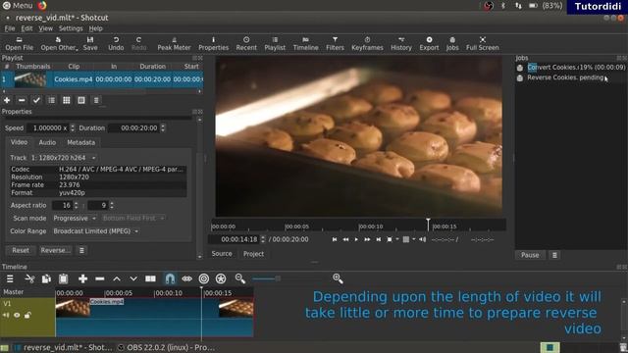Open the player grid display options
Viewport: 628px width, 353px height.
point(406,239)
